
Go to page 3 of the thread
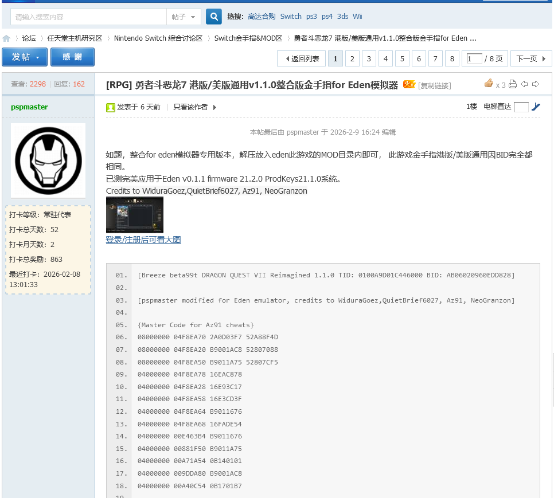click(369, 58)
